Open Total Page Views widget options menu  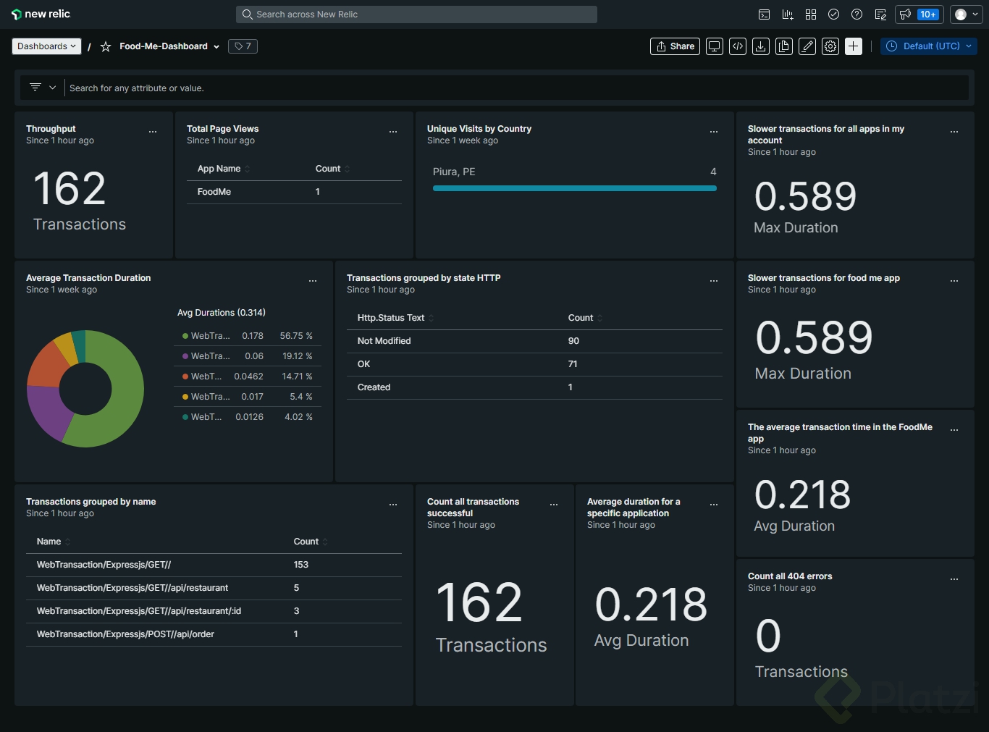coord(393,132)
